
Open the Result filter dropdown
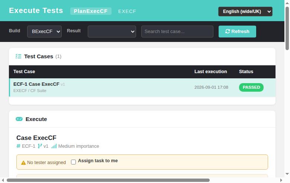[x=112, y=32]
